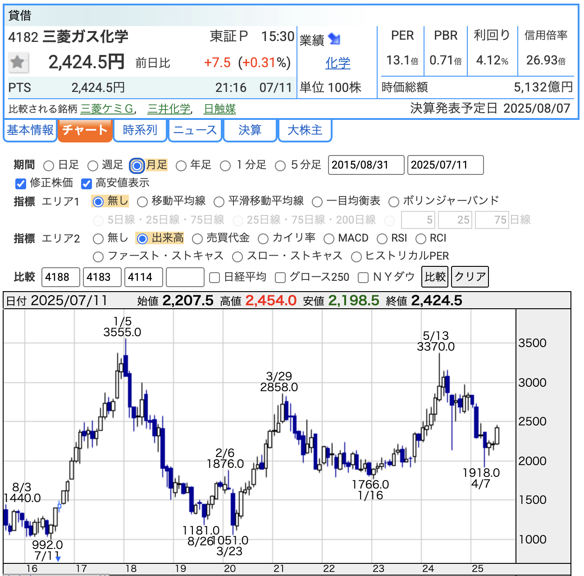This screenshot has height=576, width=584.
Task: Select スロー・ストキャス indicator
Action: 237,257
